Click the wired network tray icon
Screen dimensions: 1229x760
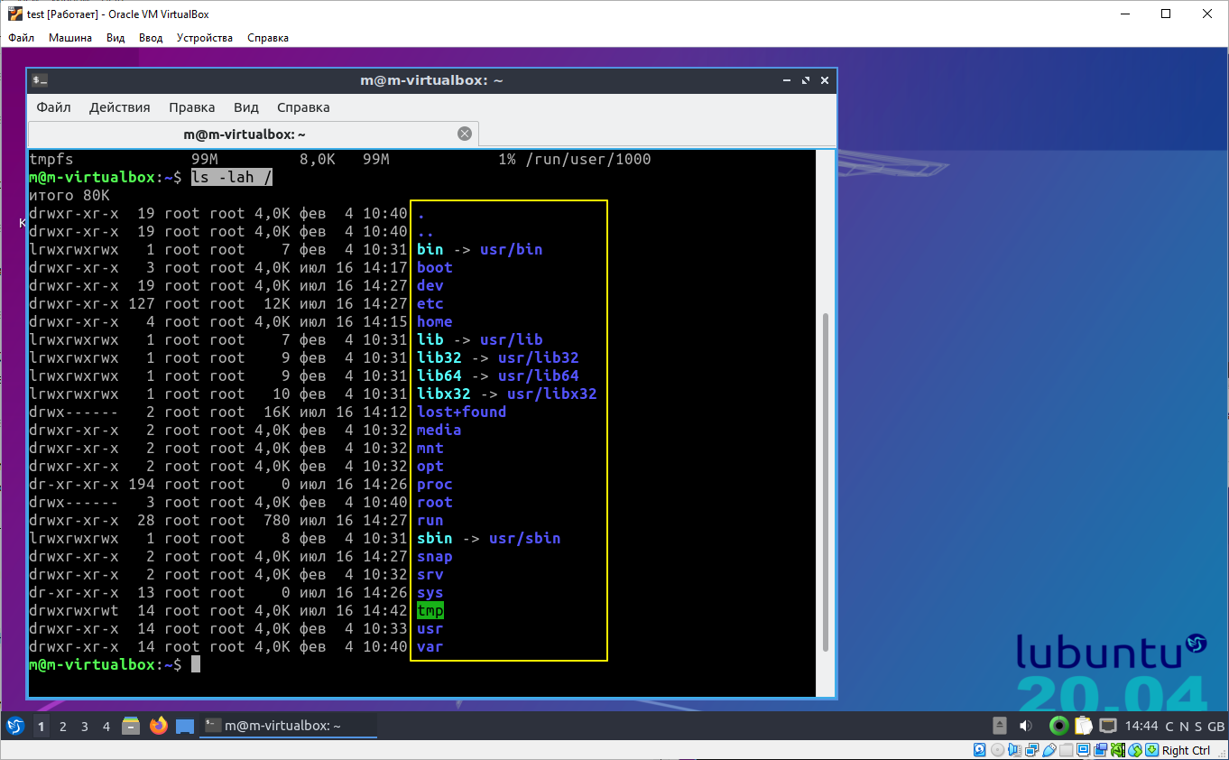[x=1108, y=726]
